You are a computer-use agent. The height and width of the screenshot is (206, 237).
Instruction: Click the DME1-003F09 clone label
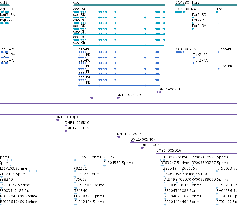click(x=129, y=95)
